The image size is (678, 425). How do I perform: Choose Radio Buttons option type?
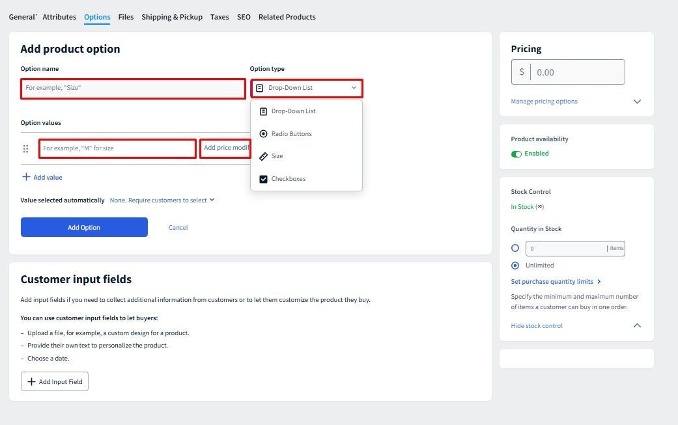point(306,134)
